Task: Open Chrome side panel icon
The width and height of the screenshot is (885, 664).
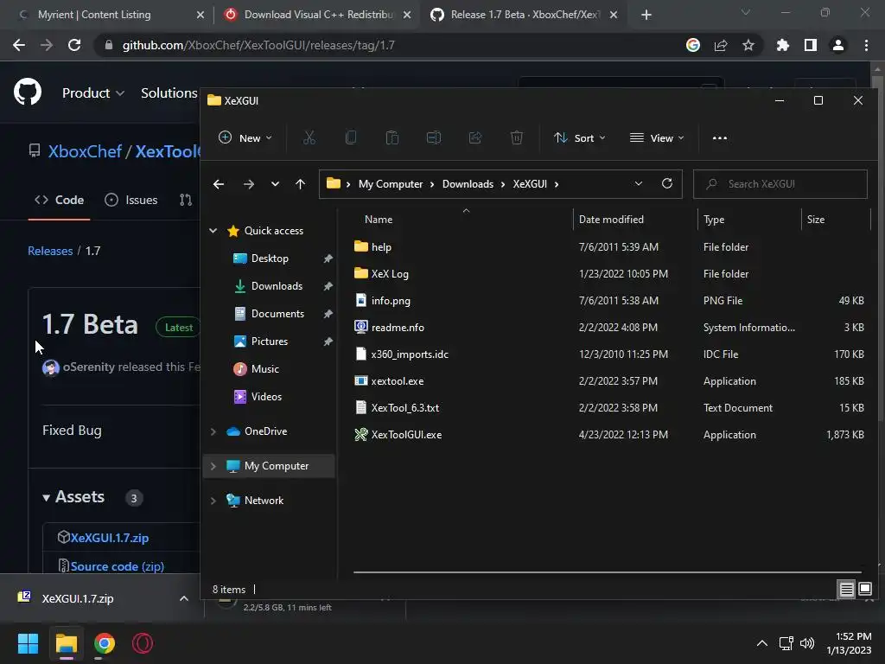Action: click(x=811, y=45)
